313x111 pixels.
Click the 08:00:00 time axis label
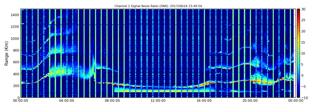pyautogui.click(x=112, y=101)
